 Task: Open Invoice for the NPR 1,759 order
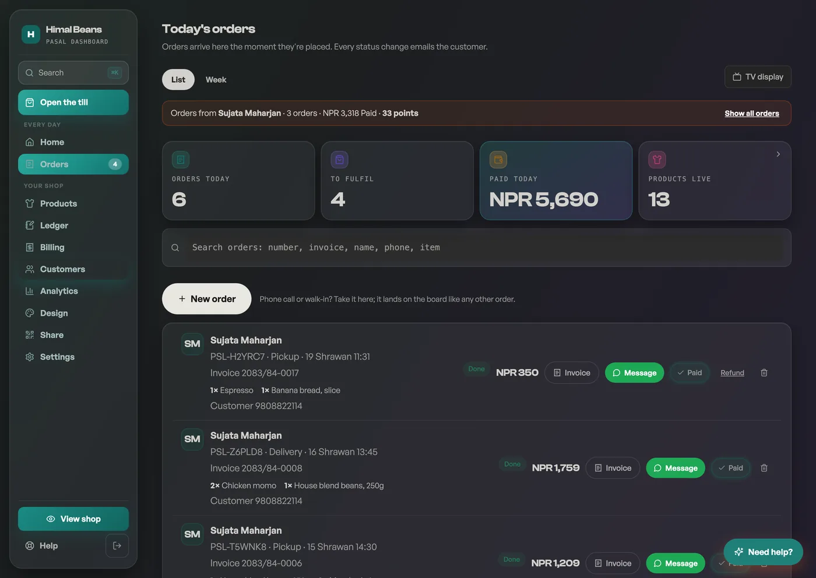613,468
